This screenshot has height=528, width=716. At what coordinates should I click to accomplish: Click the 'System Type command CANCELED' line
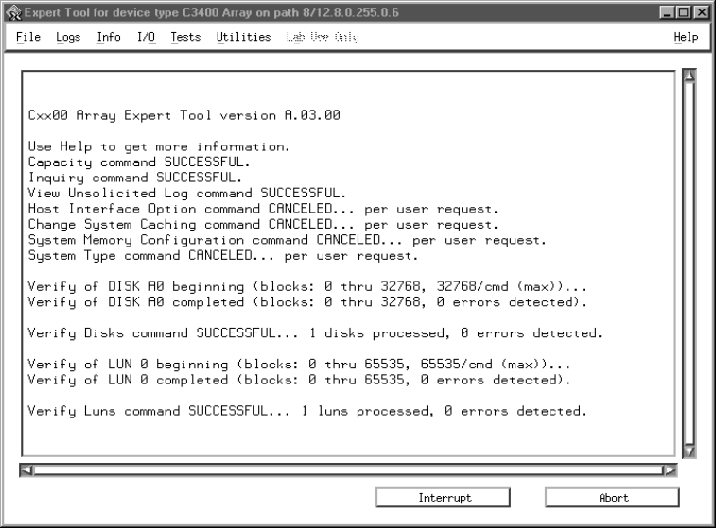tap(223, 255)
